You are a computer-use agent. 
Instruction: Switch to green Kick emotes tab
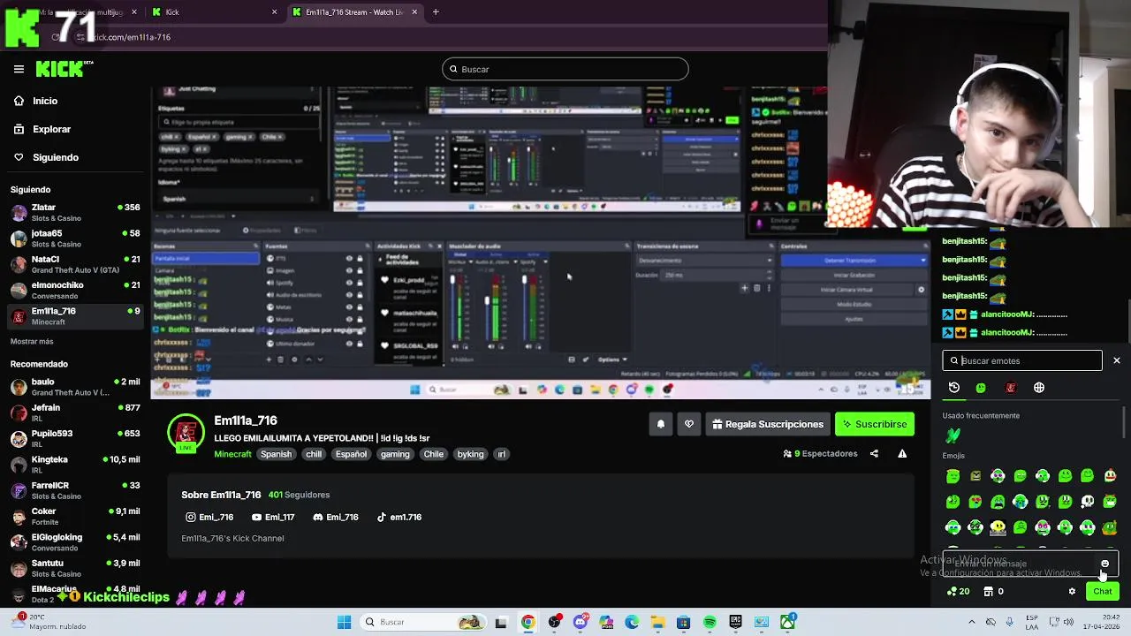click(x=981, y=387)
